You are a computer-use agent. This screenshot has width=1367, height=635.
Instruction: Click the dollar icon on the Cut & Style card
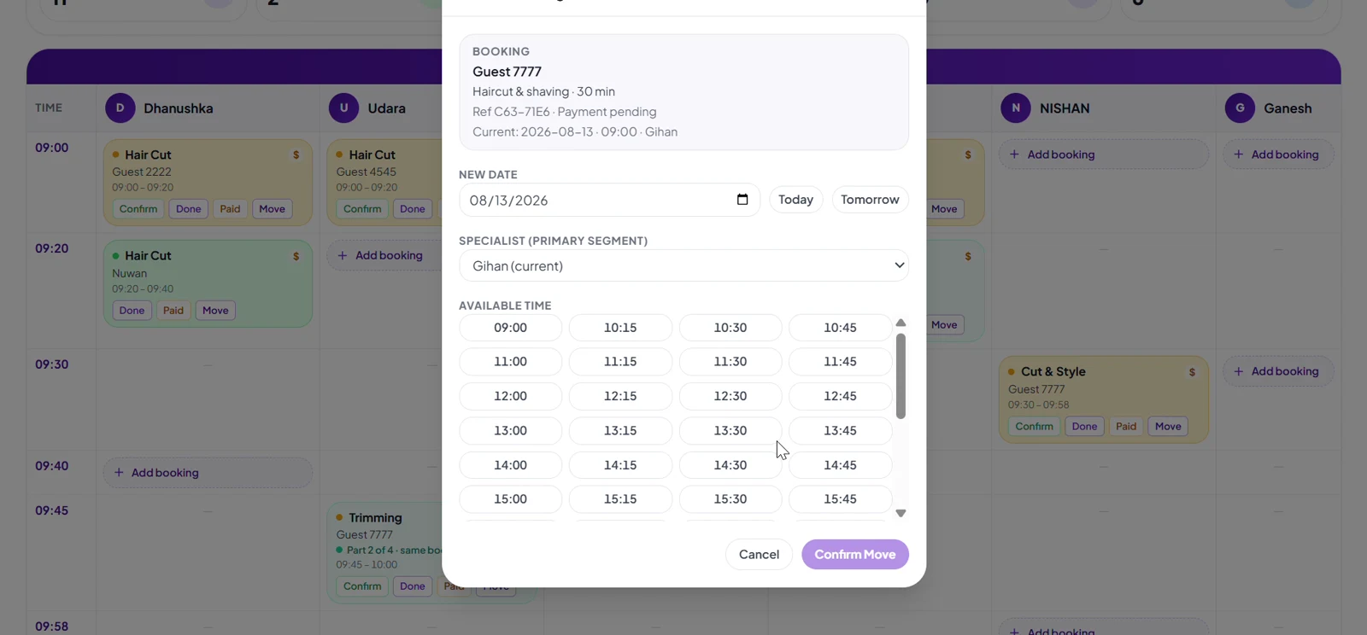[1192, 372]
